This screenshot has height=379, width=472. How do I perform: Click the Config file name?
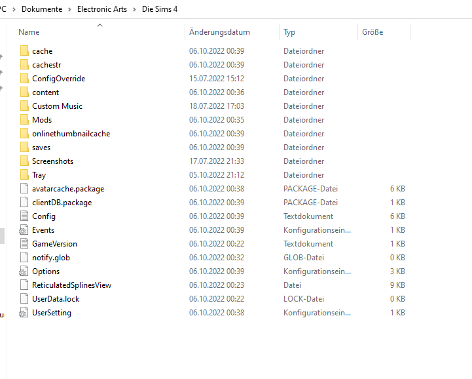click(x=44, y=216)
